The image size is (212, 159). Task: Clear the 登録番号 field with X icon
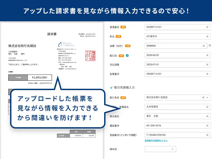pos(207,135)
